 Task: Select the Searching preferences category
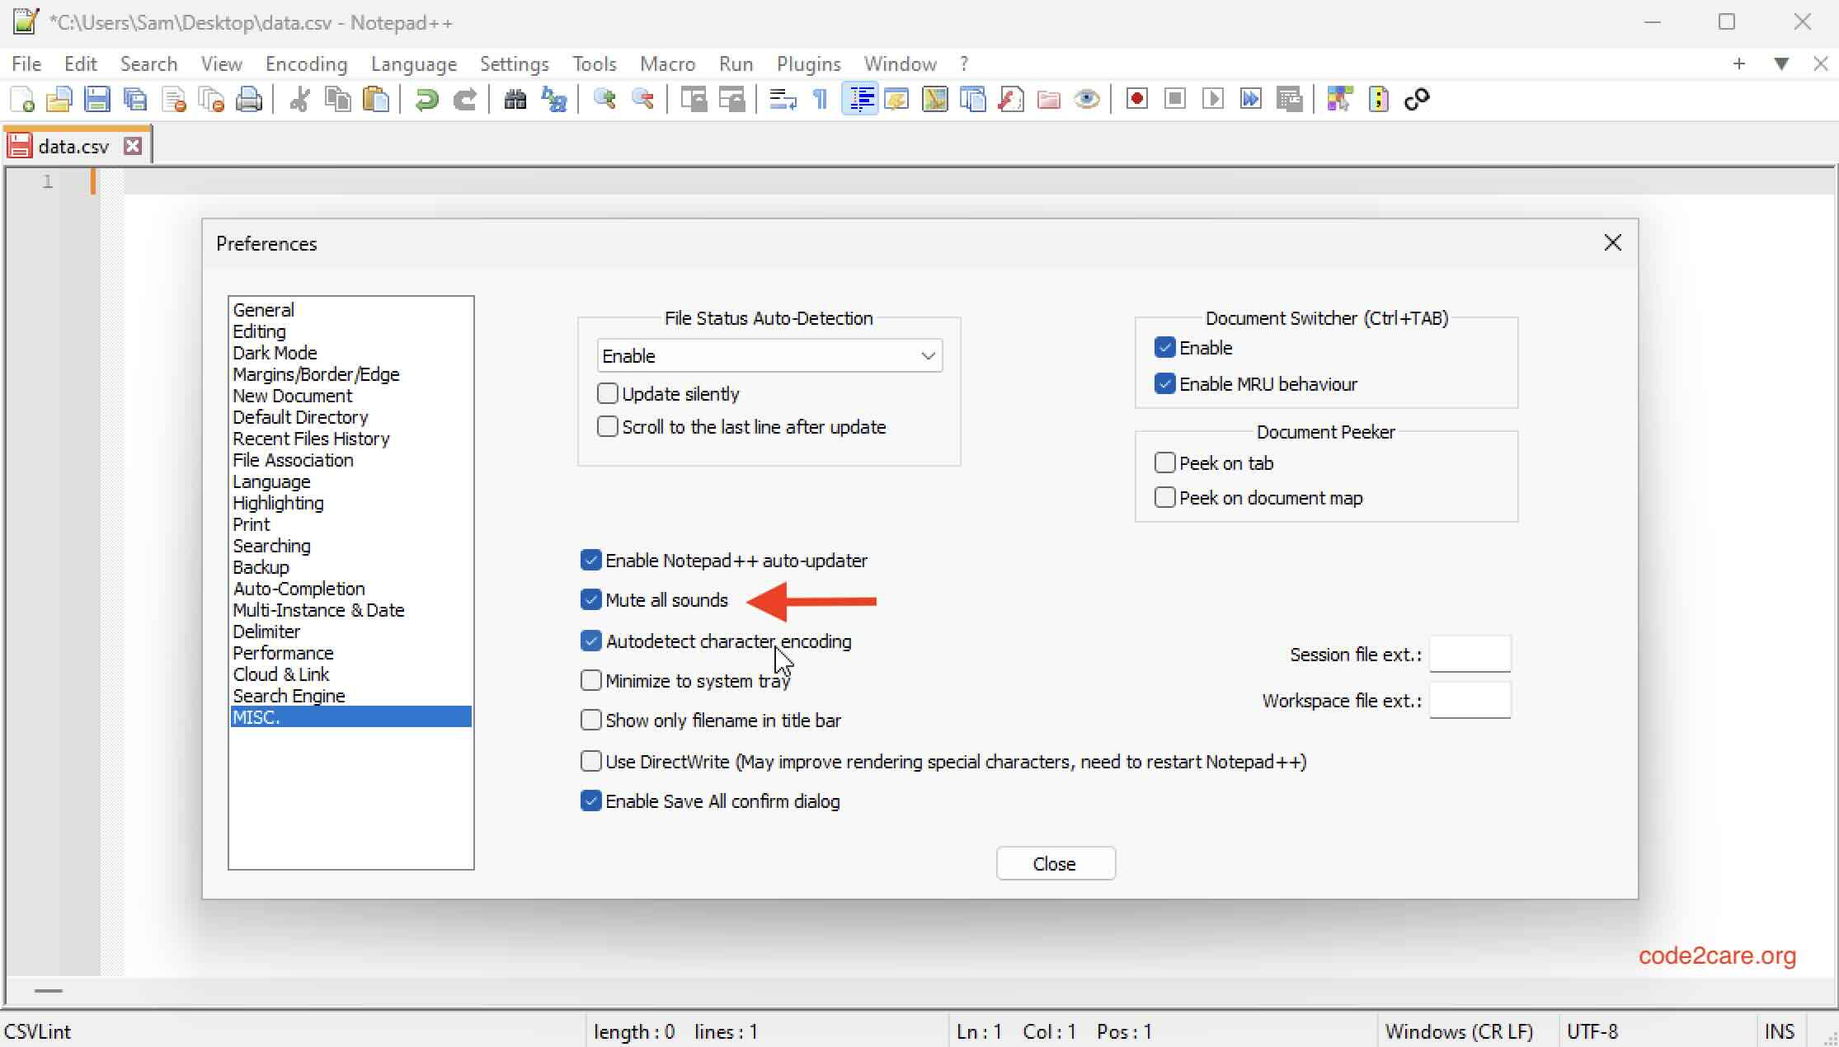(272, 545)
